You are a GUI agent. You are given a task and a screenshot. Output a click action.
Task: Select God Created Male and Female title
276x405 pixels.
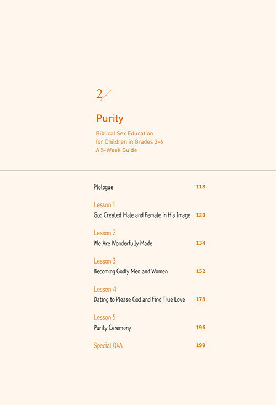coord(142,215)
